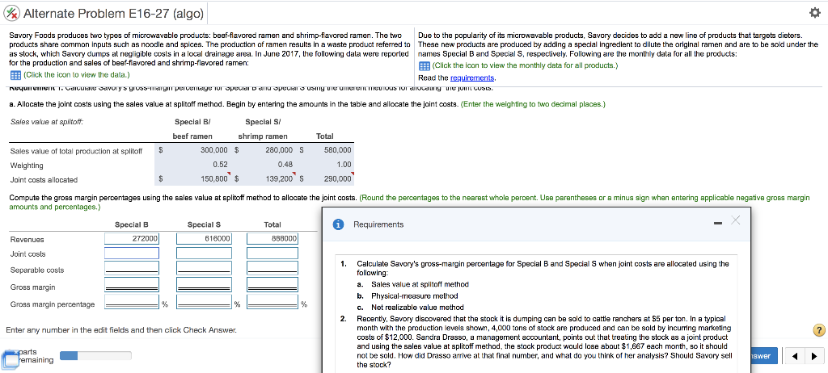This screenshot has height=373, width=828.
Task: Click the 0.48 weighting value
Action: [x=285, y=165]
